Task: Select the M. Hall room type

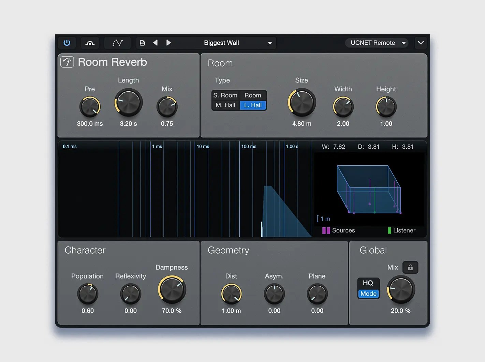Action: 225,105
